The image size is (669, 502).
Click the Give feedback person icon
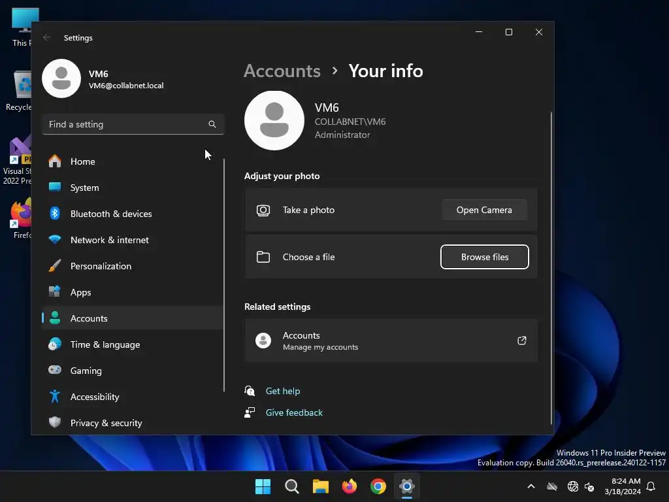click(x=250, y=412)
